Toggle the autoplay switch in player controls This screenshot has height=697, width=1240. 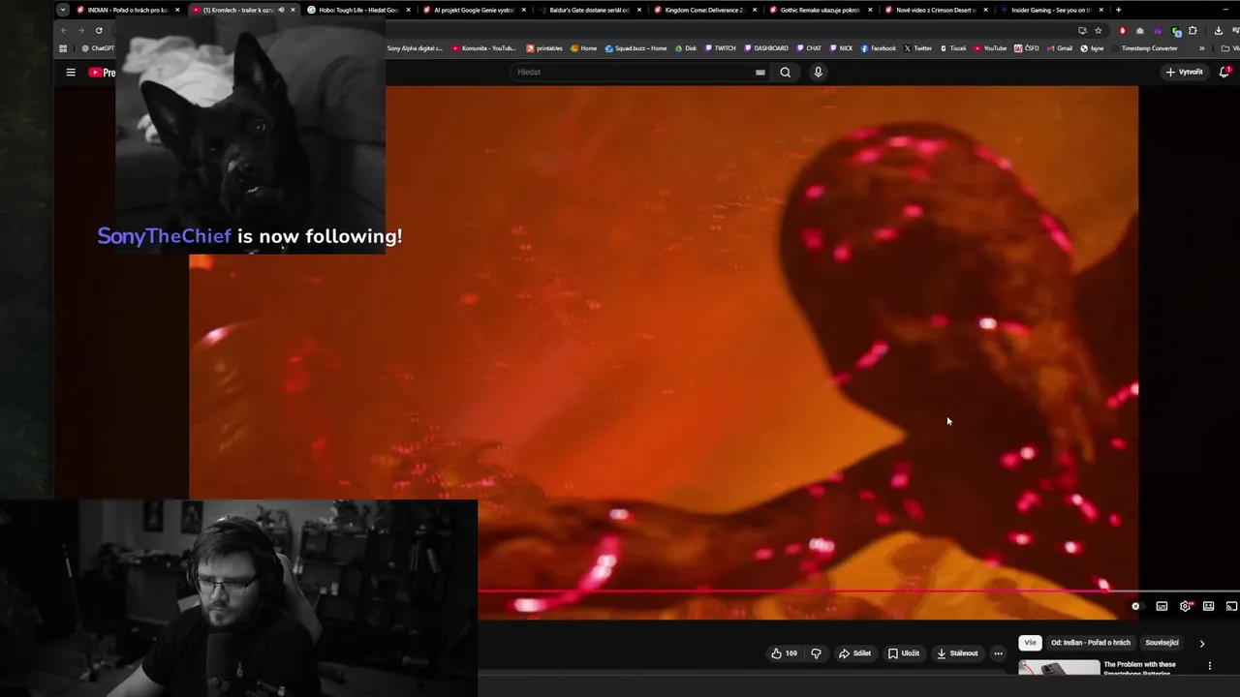point(1136,607)
